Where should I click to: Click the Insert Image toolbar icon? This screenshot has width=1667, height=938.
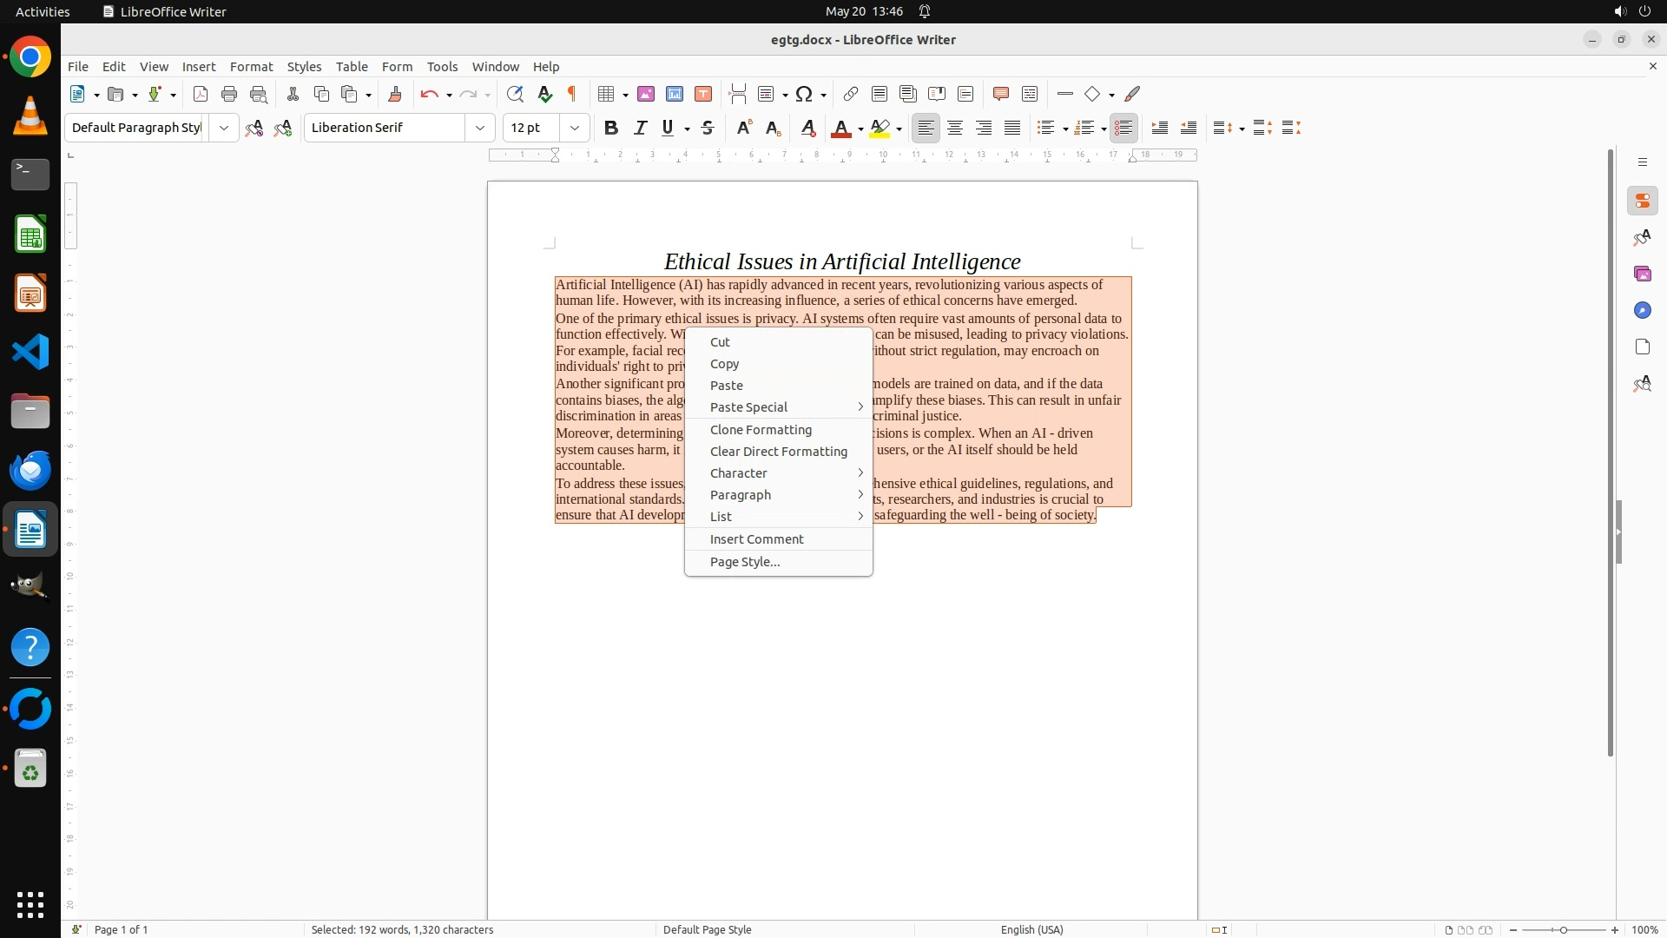[646, 95]
